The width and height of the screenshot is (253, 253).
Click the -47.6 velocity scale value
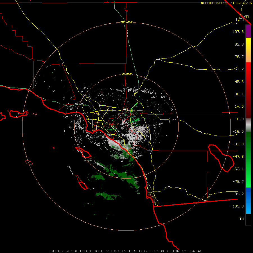click(x=238, y=157)
